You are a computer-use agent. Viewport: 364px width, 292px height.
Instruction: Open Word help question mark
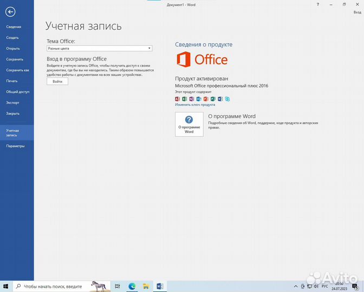coord(318,4)
